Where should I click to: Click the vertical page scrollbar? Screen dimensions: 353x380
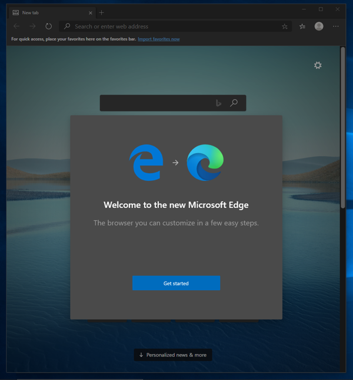pos(343,127)
